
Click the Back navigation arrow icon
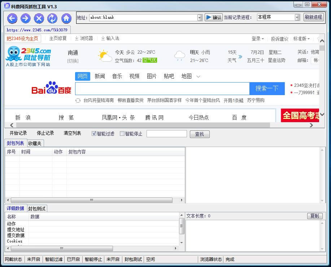pyautogui.click(x=12, y=18)
